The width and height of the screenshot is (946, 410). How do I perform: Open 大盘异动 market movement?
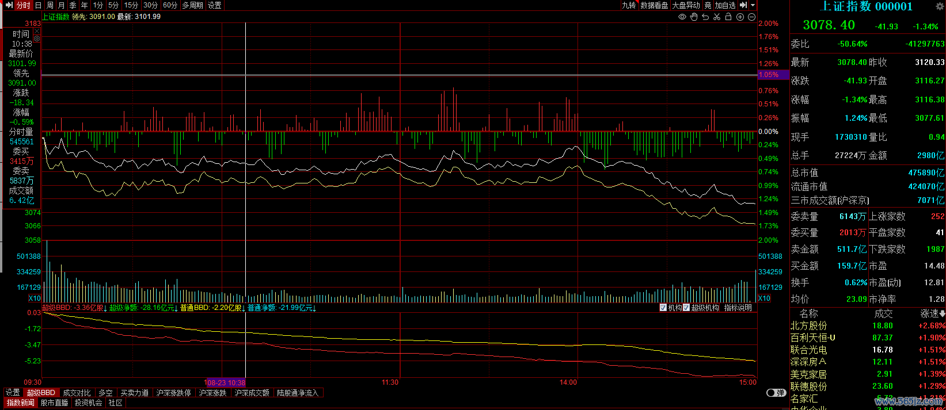point(686,5)
